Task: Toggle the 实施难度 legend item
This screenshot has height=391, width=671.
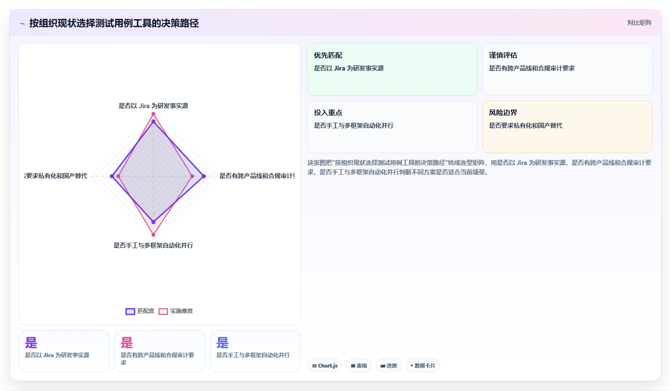Action: [x=176, y=311]
